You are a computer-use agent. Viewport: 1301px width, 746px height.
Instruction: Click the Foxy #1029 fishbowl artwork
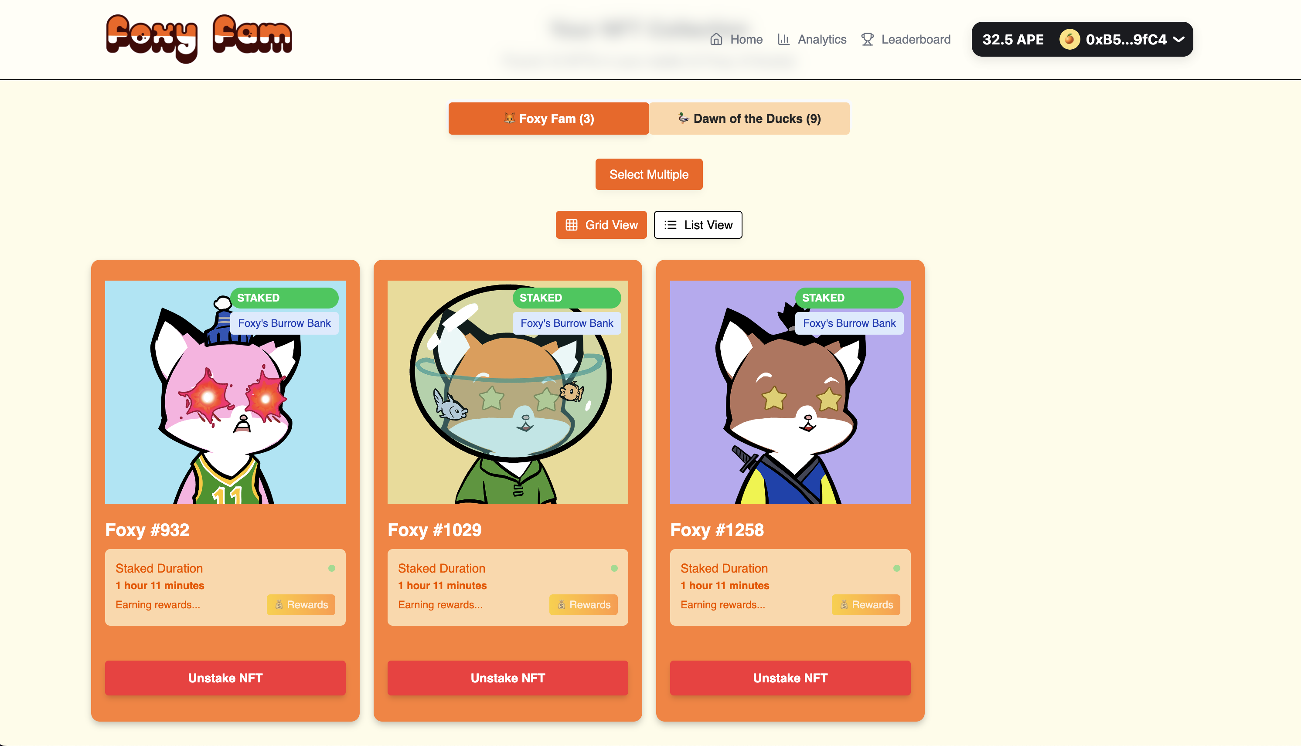pos(508,392)
